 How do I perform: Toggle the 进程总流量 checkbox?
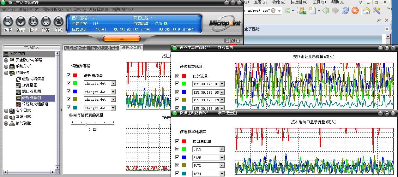[x=69, y=75]
